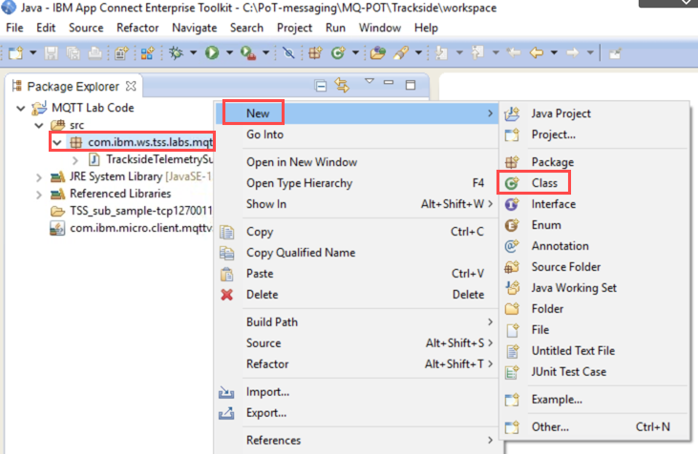Open the Source menu in menu bar
The width and height of the screenshot is (698, 454).
pos(86,28)
